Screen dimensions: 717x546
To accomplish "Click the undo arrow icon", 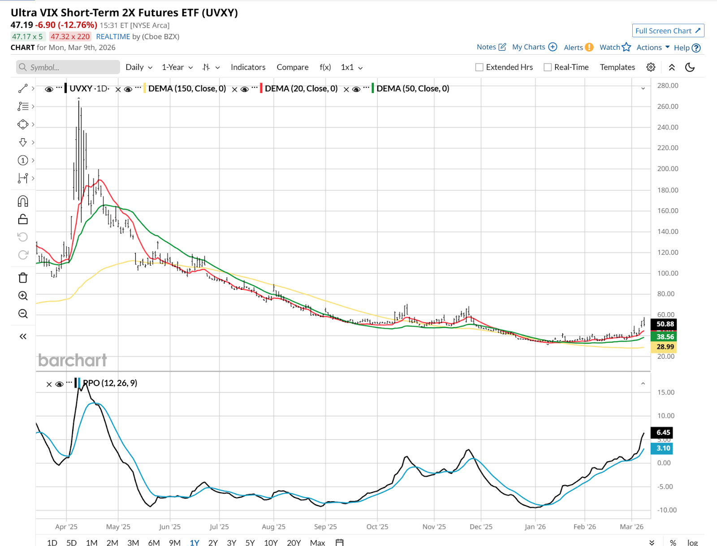I will click(23, 237).
